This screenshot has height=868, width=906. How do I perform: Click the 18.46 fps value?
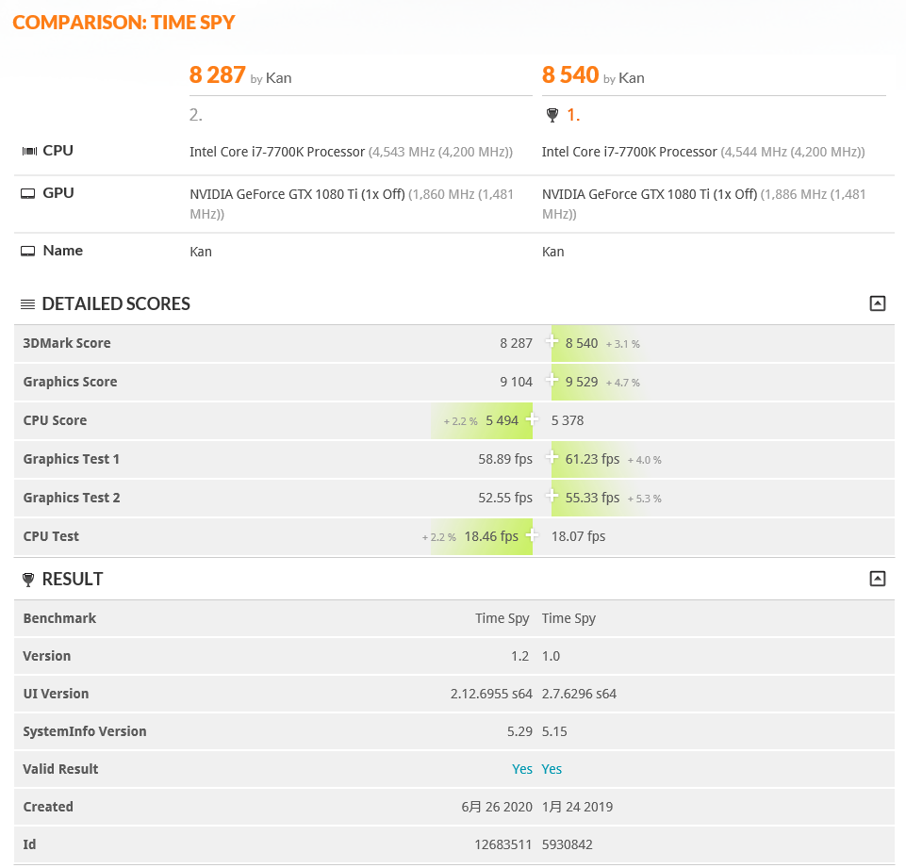pos(491,536)
